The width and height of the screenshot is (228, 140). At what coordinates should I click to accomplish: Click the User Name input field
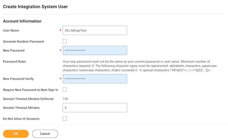point(95,31)
